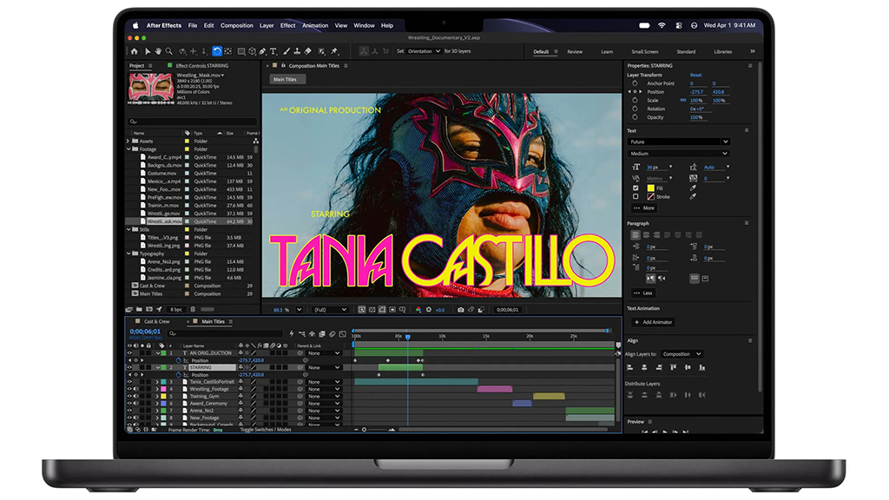
Task: Choose the Zoom magnifier tool
Action: pos(169,51)
